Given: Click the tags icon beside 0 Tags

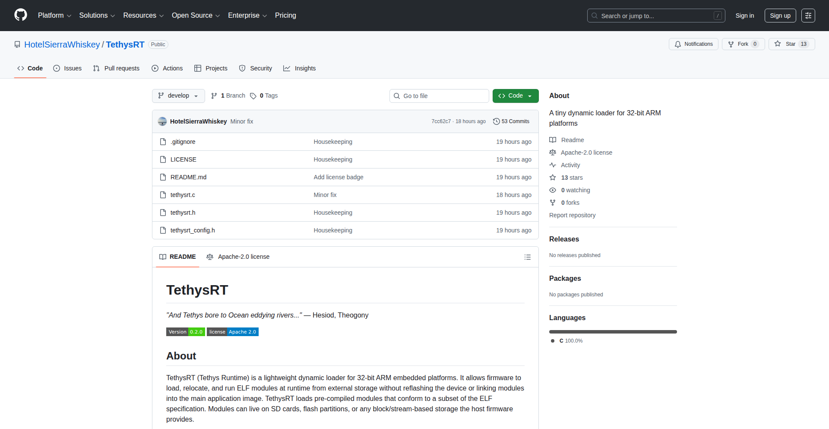Looking at the screenshot, I should point(253,96).
